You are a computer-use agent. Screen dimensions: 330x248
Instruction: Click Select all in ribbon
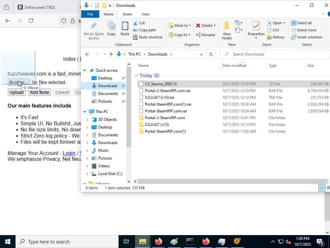(x=301, y=23)
